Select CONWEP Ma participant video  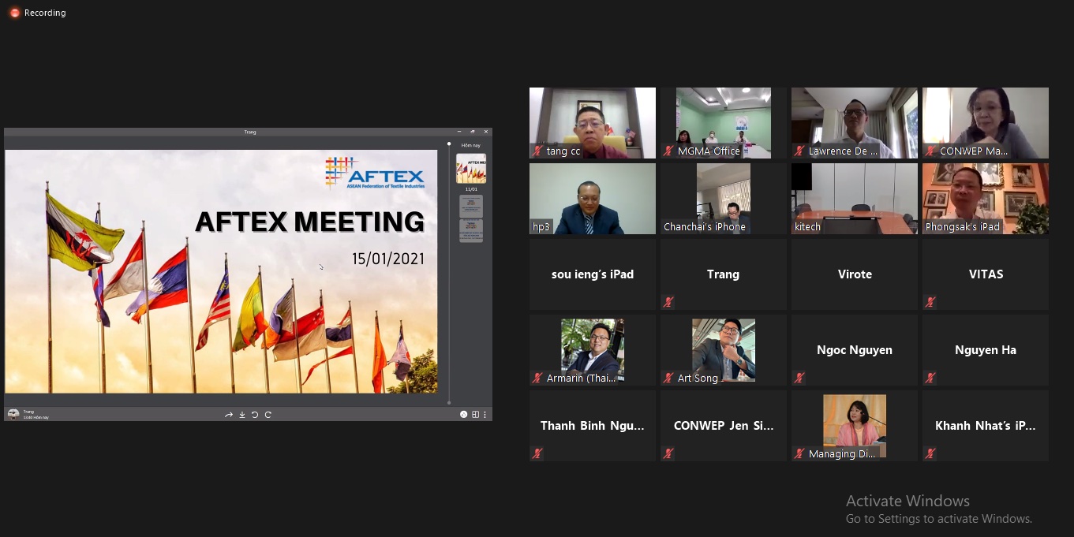986,123
